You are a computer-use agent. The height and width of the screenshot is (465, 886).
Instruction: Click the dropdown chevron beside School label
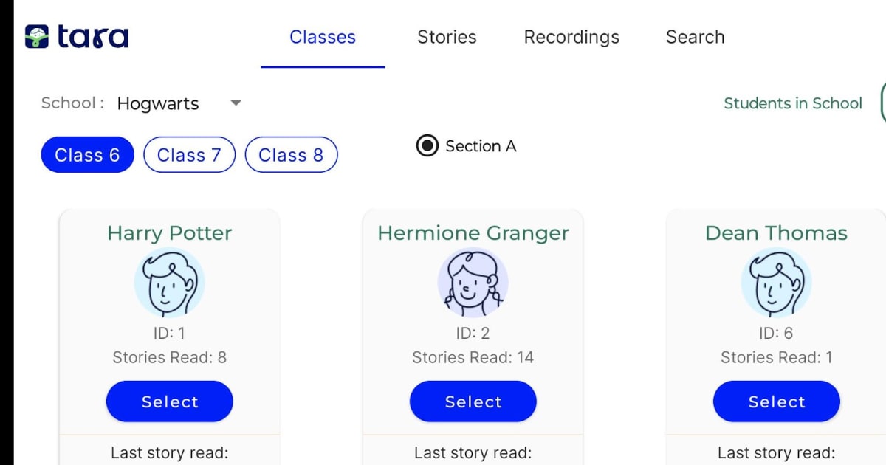tap(235, 103)
